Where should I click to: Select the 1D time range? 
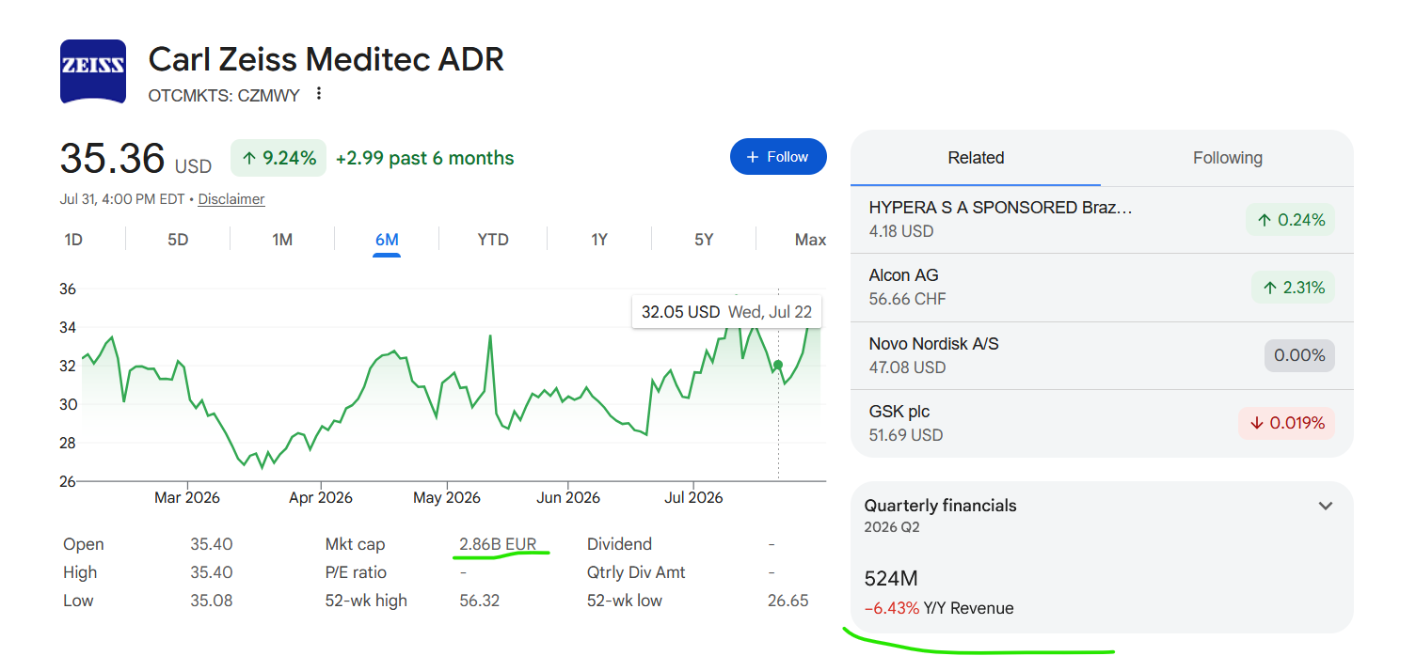click(x=73, y=240)
